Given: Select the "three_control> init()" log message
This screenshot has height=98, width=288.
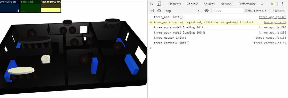Looking at the screenshot, I should (x=172, y=43).
